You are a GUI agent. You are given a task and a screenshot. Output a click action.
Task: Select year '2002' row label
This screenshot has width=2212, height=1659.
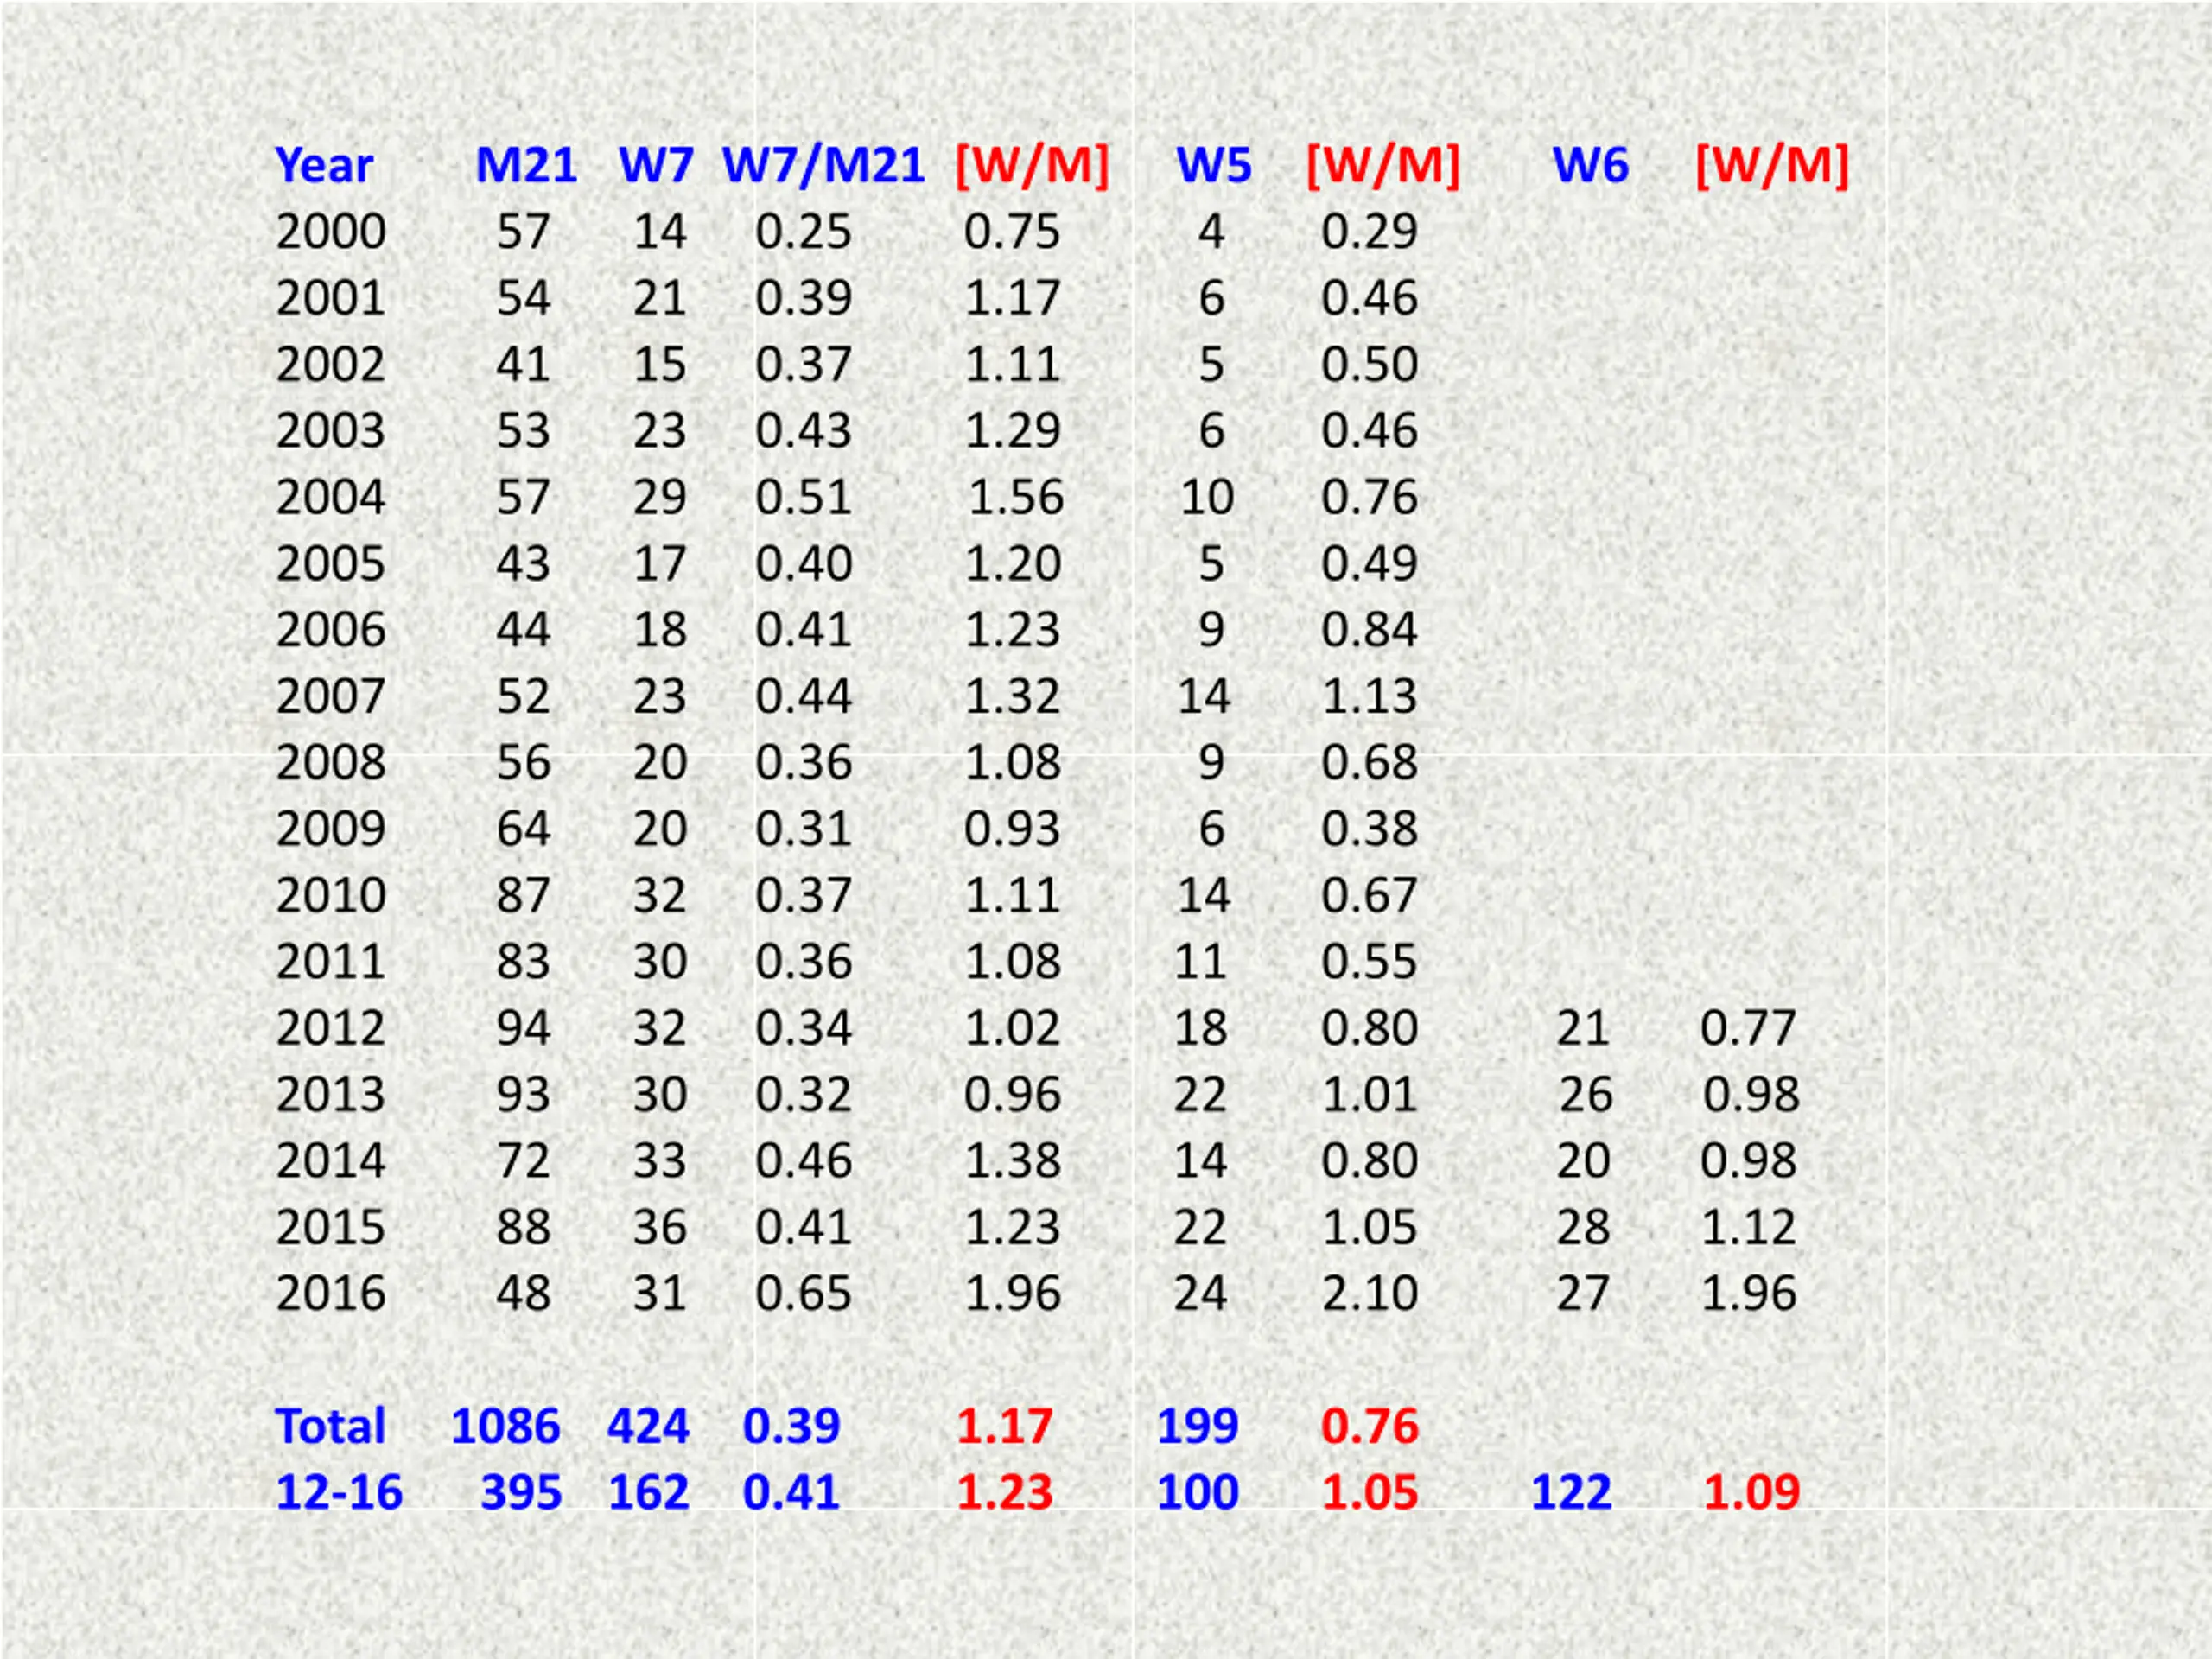331,364
